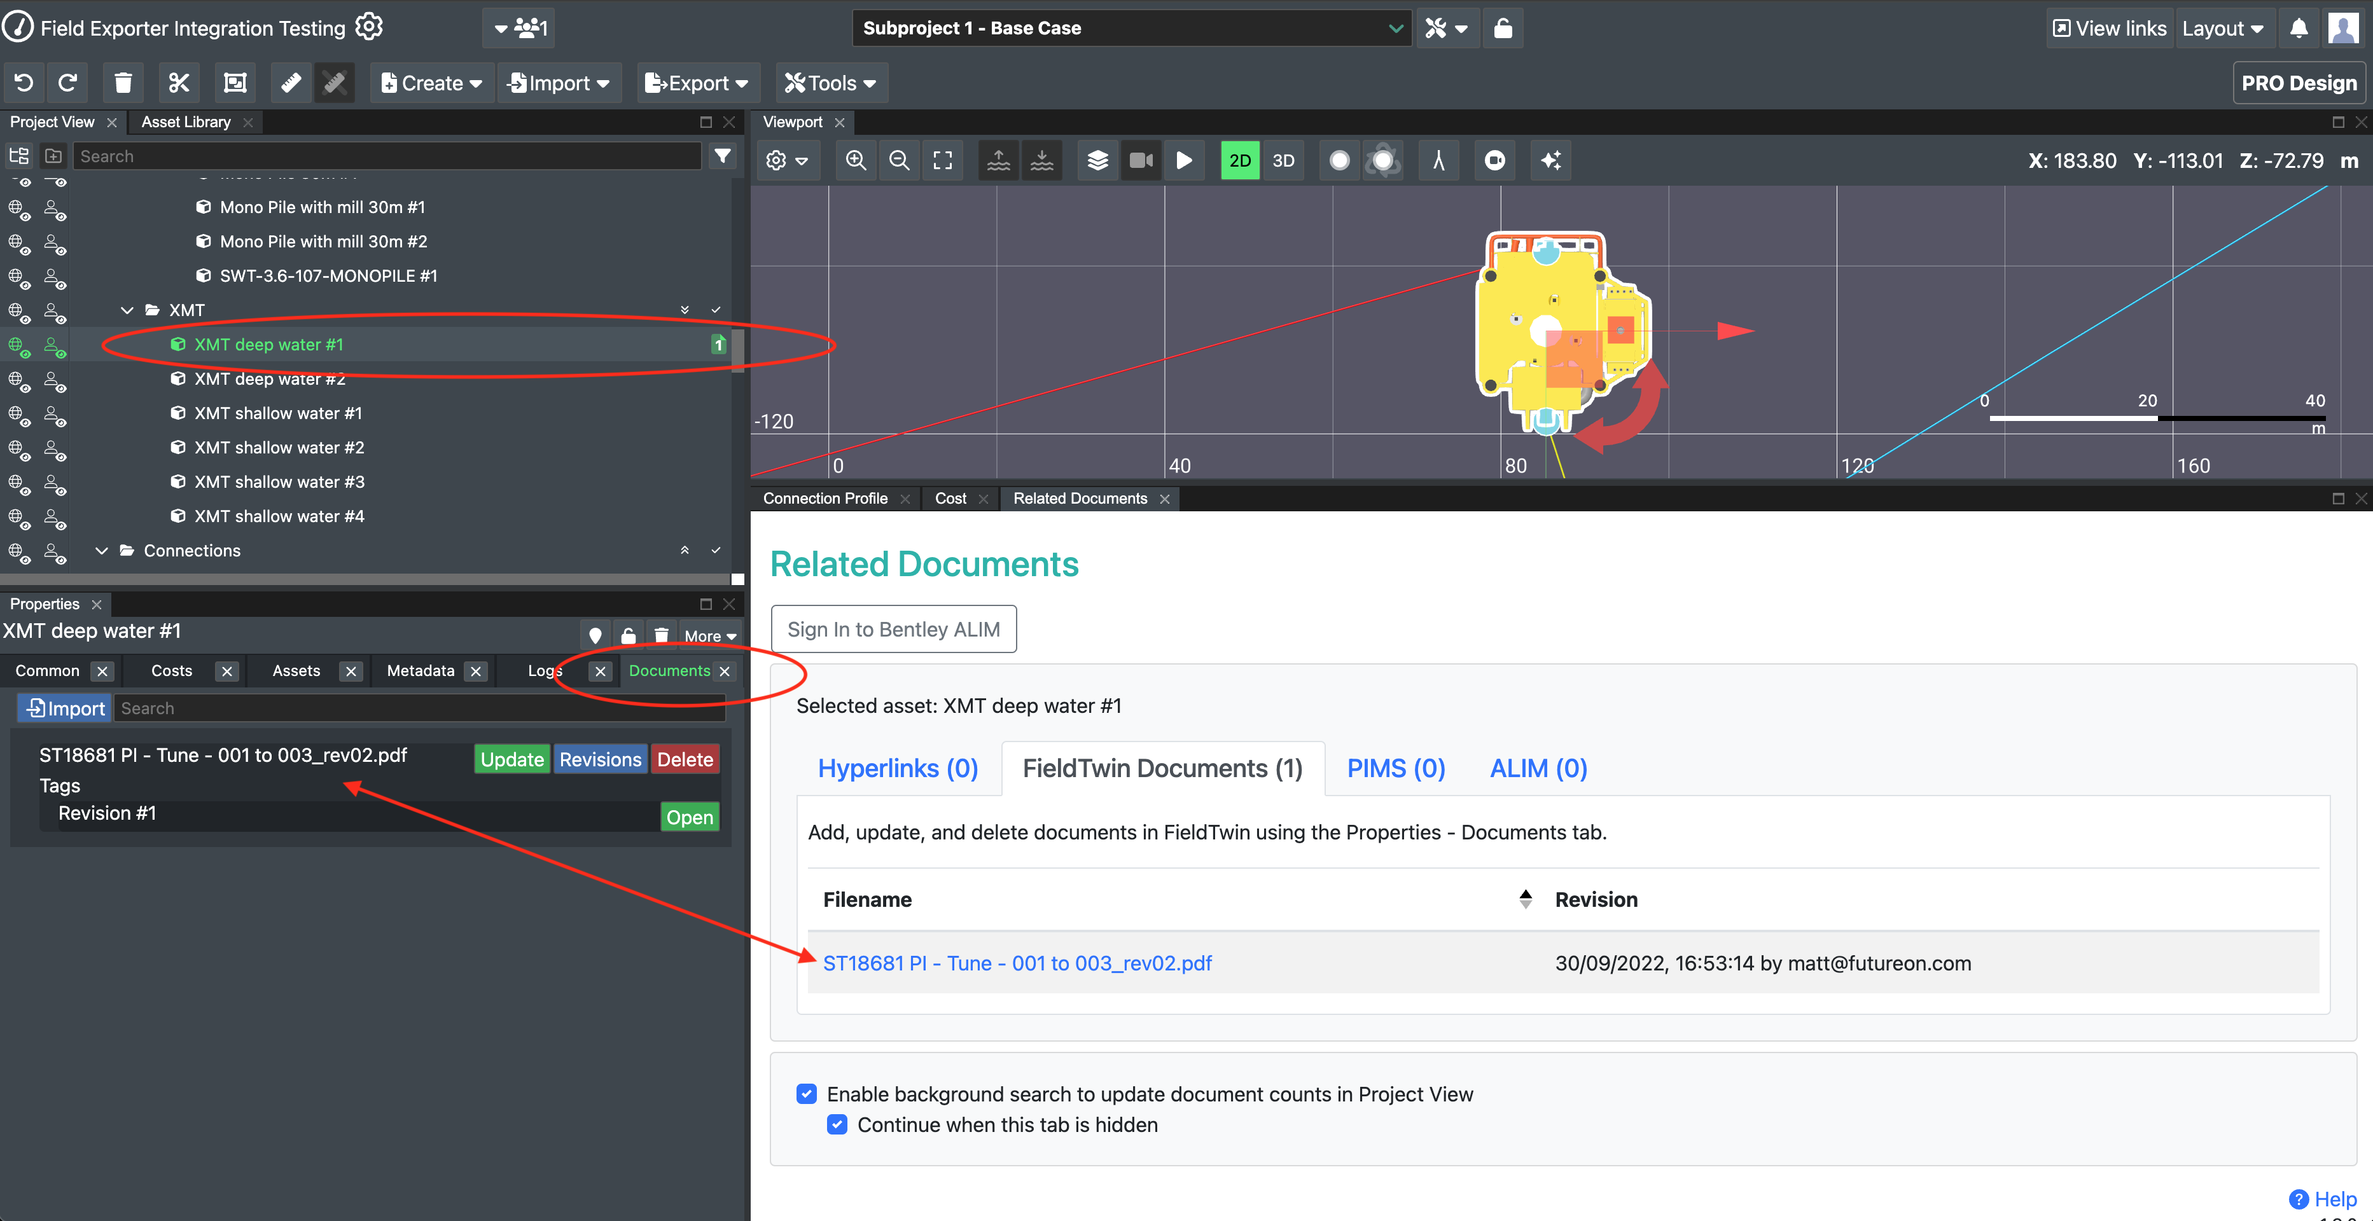
Task: Switch viewport to 2D mode
Action: pos(1240,160)
